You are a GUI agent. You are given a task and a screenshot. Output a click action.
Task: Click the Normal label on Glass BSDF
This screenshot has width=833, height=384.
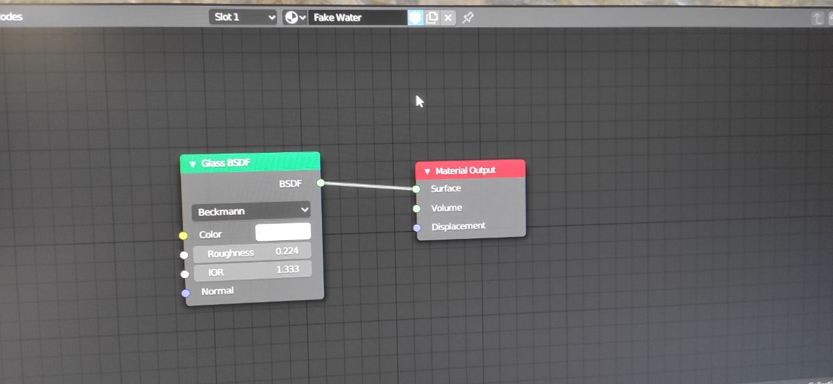(217, 291)
